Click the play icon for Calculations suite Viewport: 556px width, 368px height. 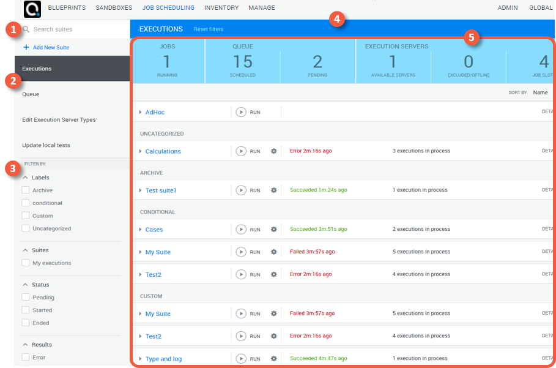pos(241,151)
